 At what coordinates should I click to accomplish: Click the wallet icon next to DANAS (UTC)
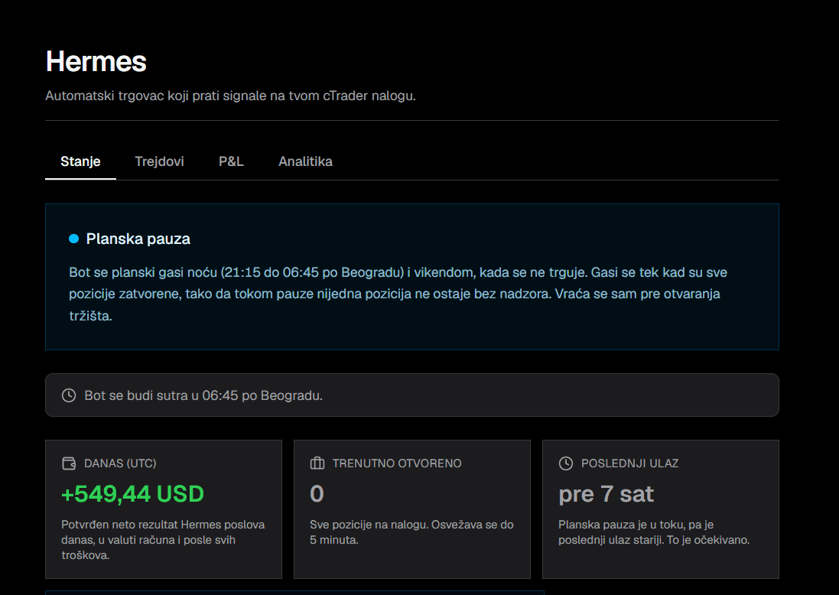tap(69, 463)
